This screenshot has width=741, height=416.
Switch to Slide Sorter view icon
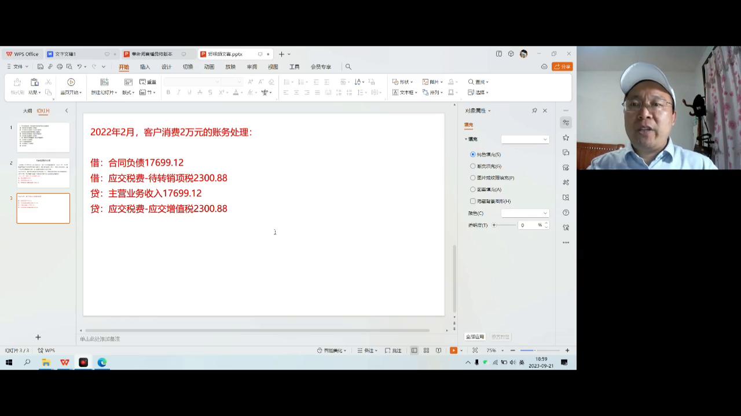pos(426,350)
